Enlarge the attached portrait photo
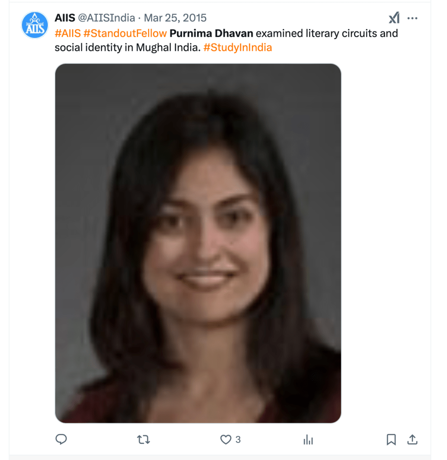 coord(198,243)
